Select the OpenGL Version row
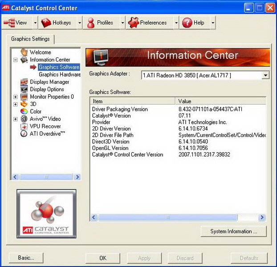The image size is (277, 267). pyautogui.click(x=178, y=148)
